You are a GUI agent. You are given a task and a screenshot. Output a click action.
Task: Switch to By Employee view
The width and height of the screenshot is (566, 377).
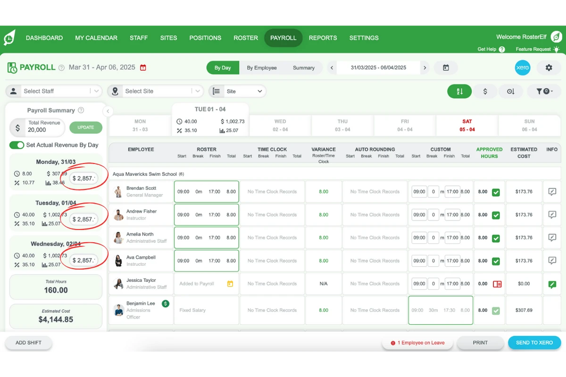pyautogui.click(x=262, y=68)
